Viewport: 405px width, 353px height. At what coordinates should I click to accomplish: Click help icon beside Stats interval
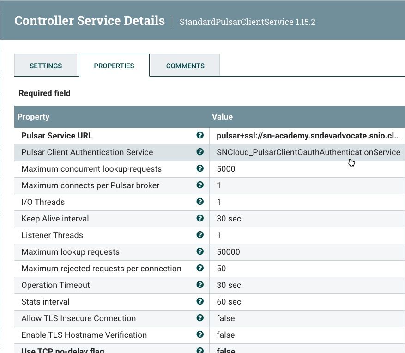point(200,301)
